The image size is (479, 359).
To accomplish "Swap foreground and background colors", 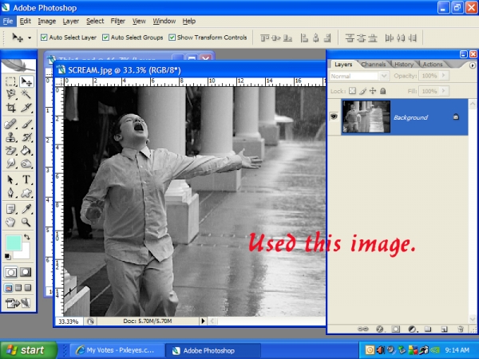I will point(27,237).
